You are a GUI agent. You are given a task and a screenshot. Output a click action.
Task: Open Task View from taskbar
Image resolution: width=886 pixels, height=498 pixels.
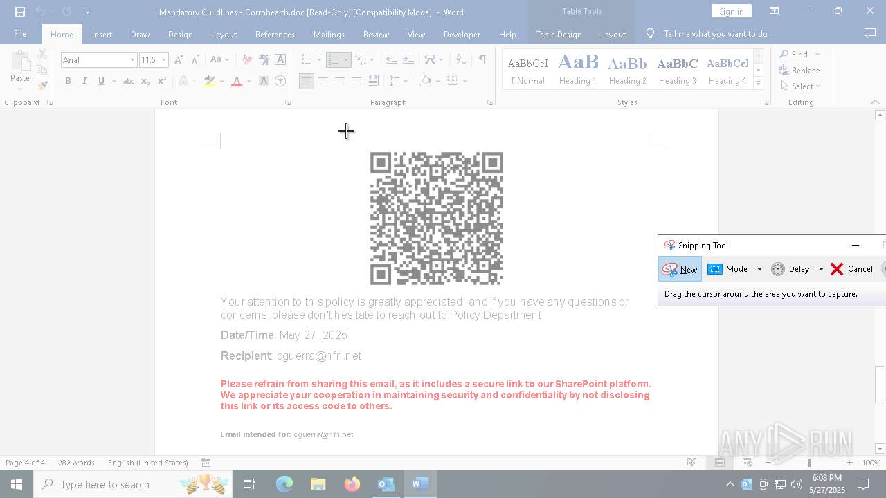(249, 484)
